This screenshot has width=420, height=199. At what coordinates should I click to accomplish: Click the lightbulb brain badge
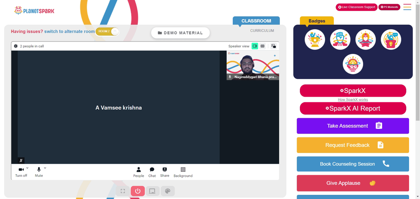coord(353,64)
